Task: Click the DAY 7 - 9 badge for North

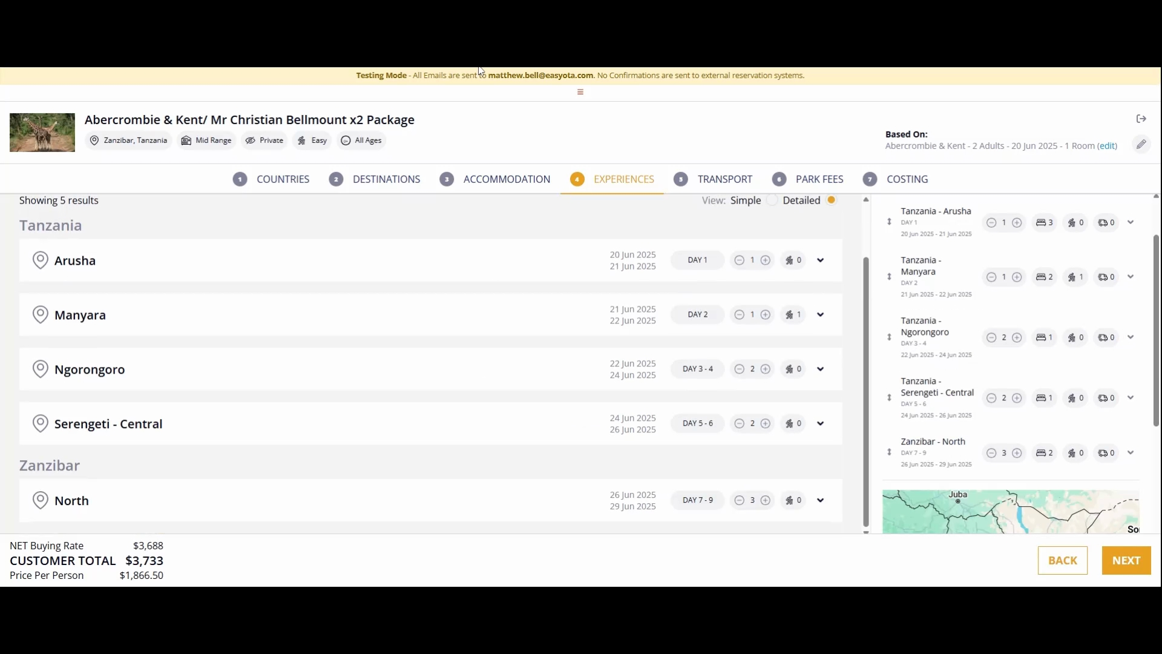Action: [x=698, y=501]
